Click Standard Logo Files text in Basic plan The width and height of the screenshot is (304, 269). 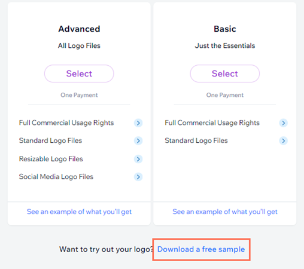[x=196, y=140]
